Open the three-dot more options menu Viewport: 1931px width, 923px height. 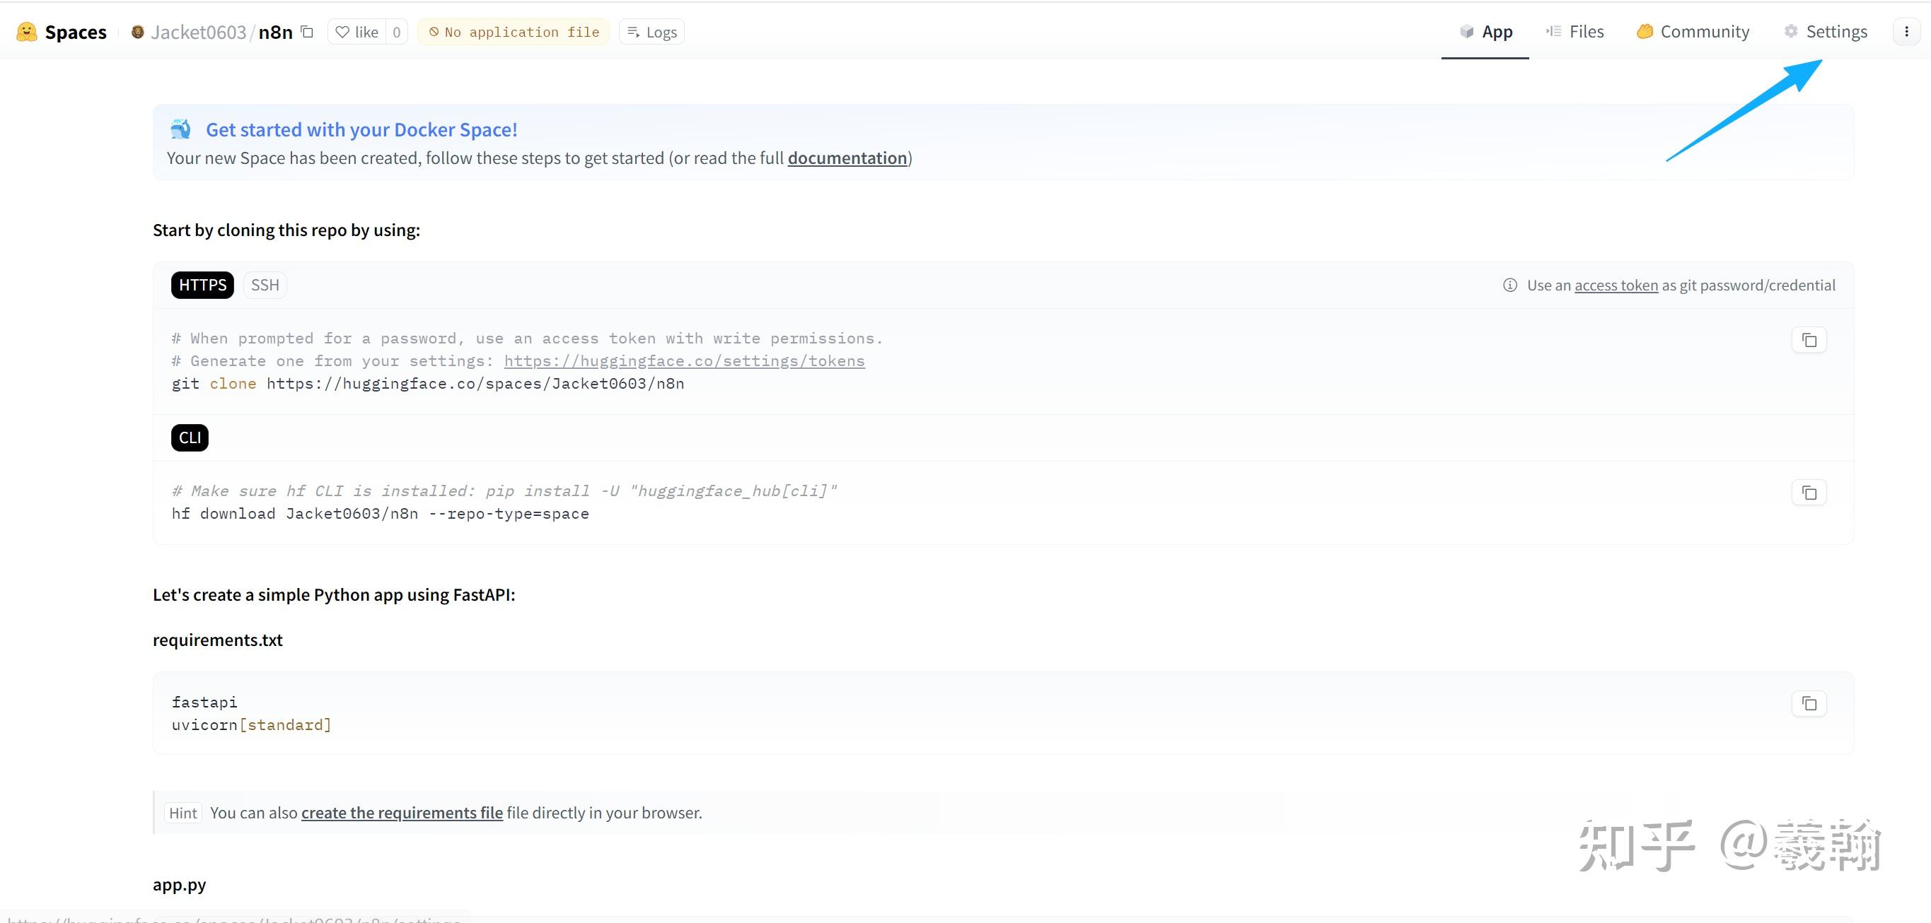(x=1906, y=32)
